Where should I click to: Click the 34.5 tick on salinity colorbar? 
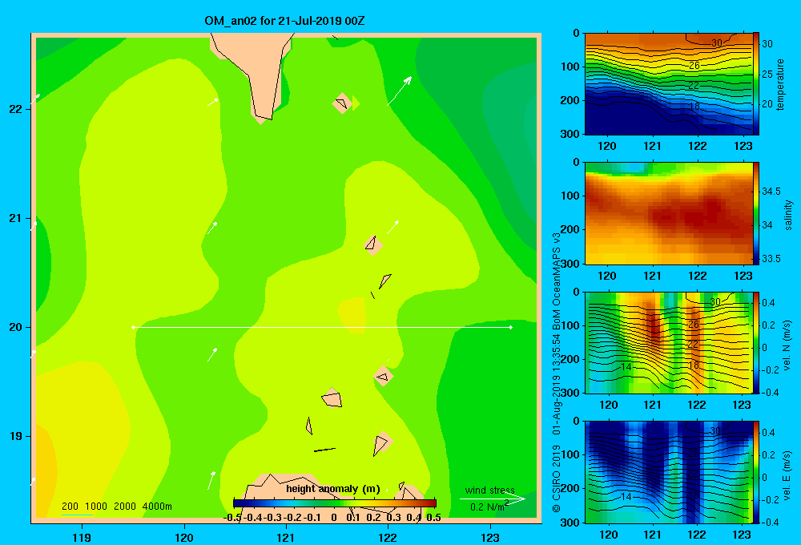point(771,192)
